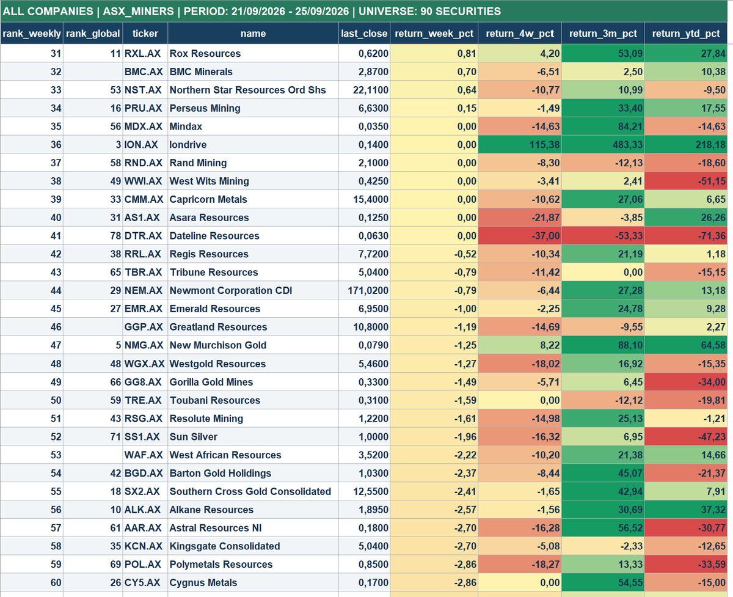
Task: Click Resolute Mining weekly return -1,61
Action: tap(434, 419)
